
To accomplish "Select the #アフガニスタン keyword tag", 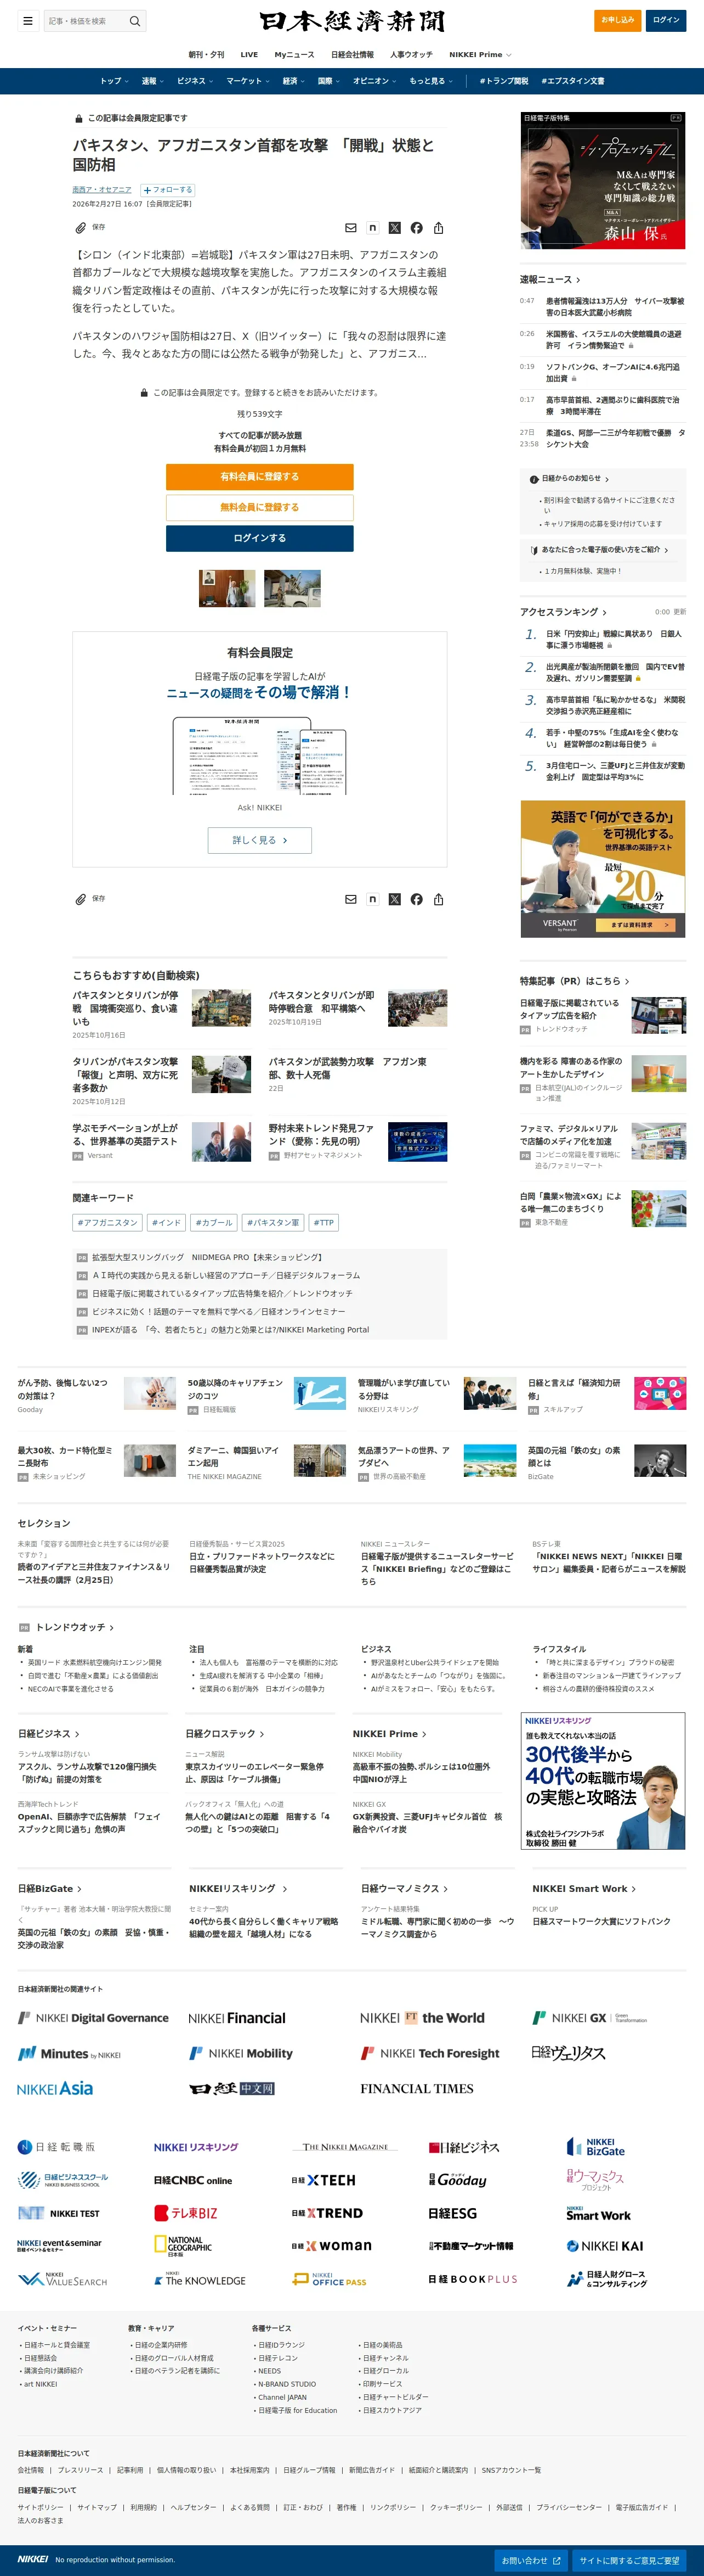I will [108, 1222].
